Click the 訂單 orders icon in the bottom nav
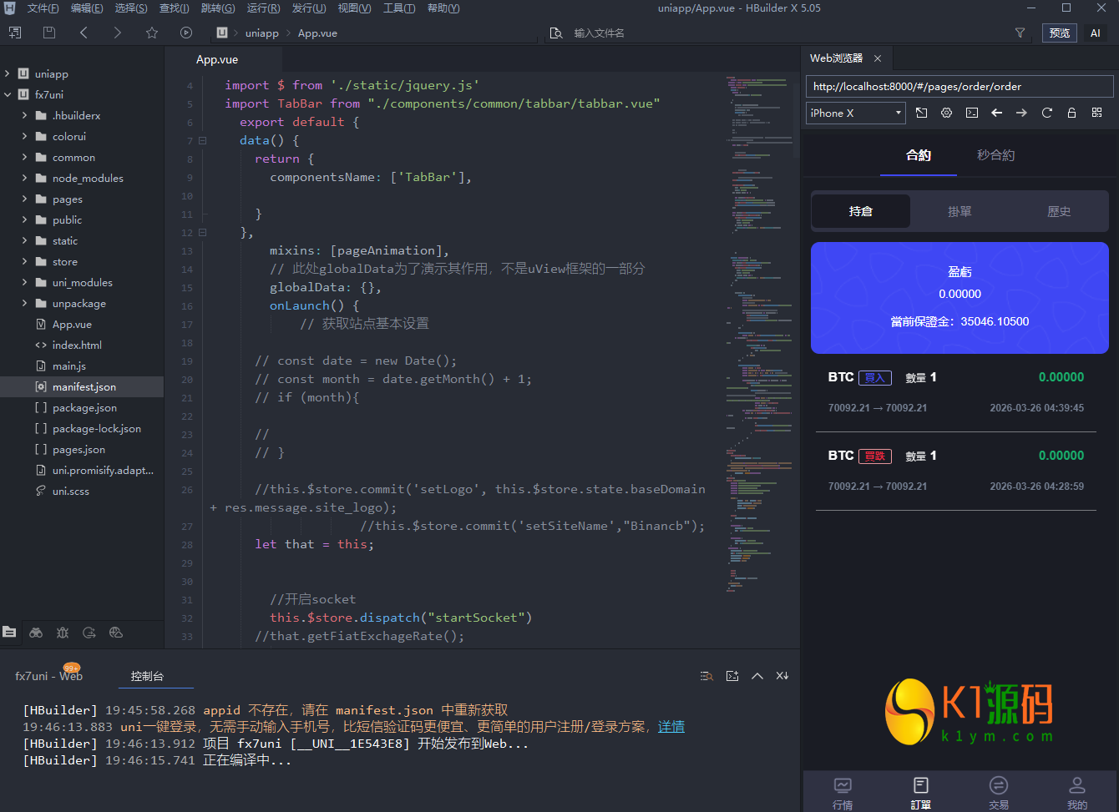The height and width of the screenshot is (812, 1119). point(920,785)
